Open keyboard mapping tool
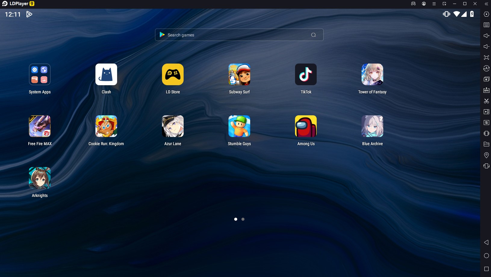The height and width of the screenshot is (277, 491). tap(486, 25)
